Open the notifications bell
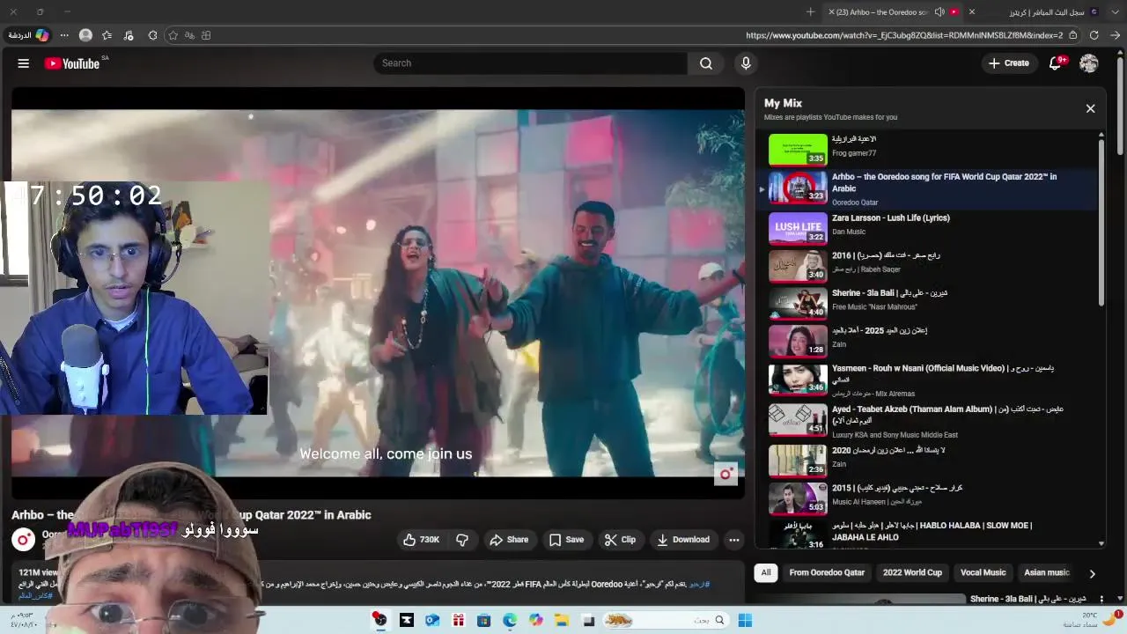 (1056, 63)
